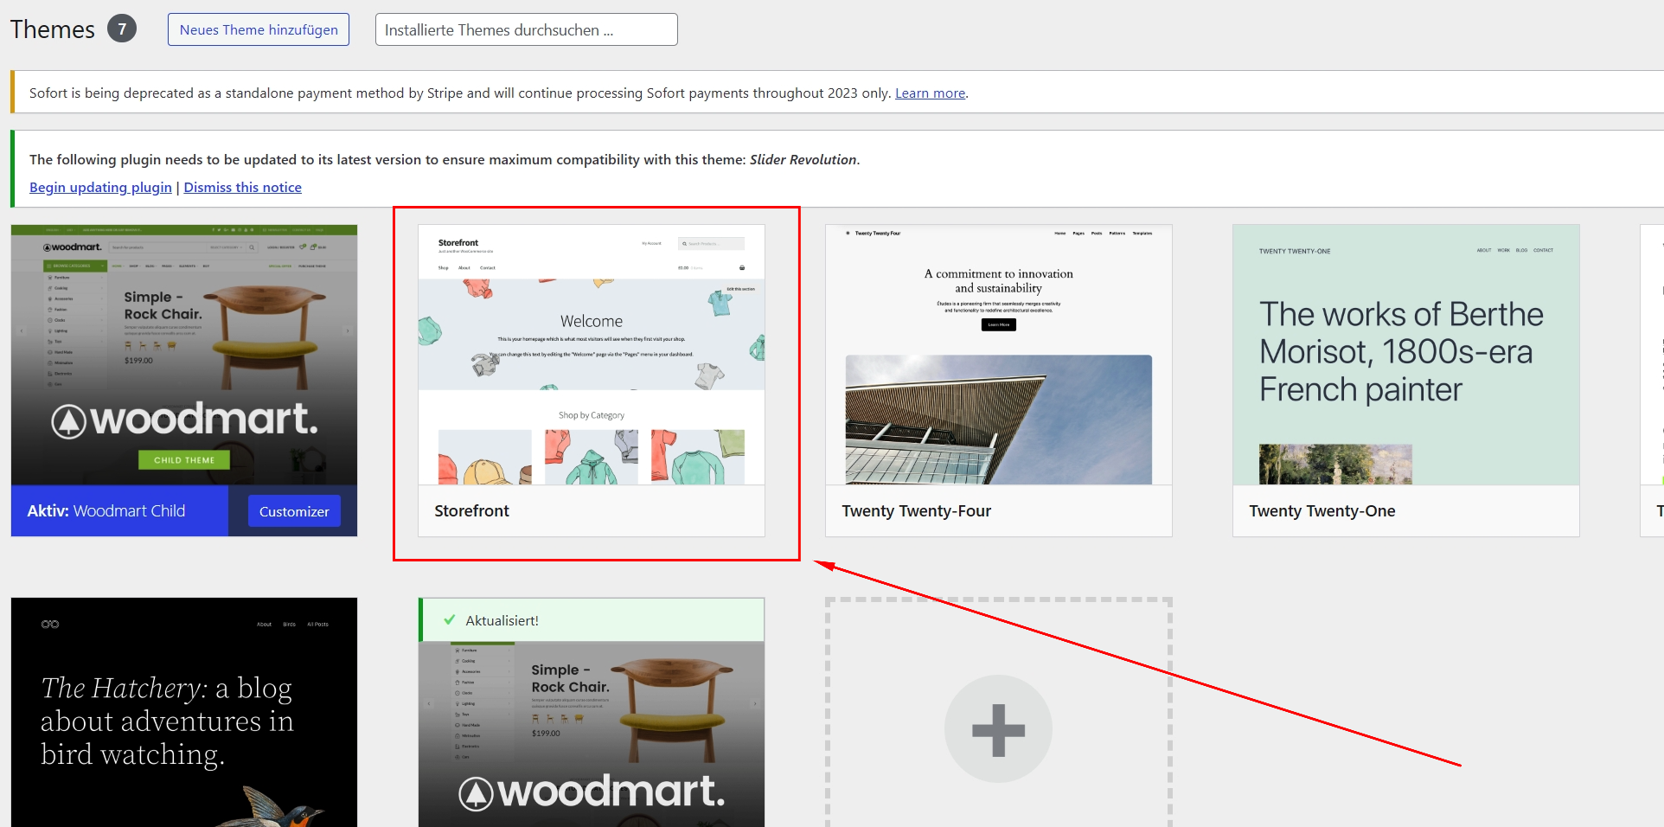
Task: Open the 'Learn more' link in Sofort notice
Action: click(x=930, y=93)
